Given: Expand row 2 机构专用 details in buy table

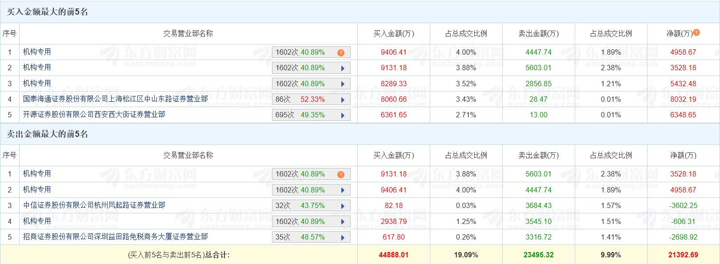Looking at the screenshot, I should point(343,68).
